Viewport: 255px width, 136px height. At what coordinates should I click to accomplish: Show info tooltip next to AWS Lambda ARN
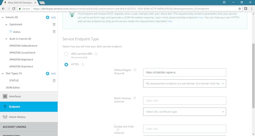pos(96,54)
